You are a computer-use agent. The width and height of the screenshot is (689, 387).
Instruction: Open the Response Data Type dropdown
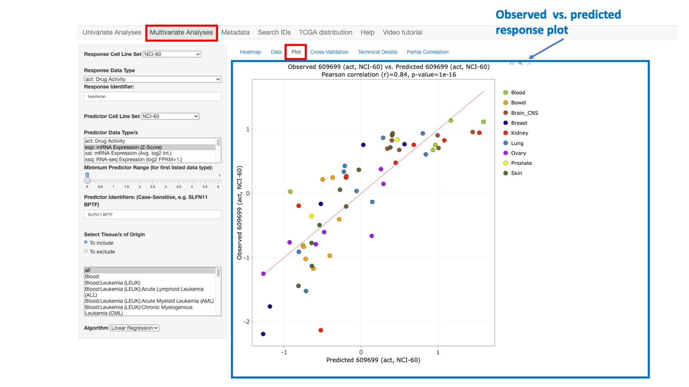152,79
